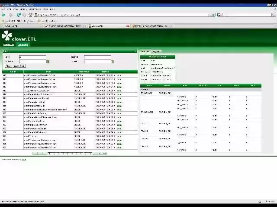Click into the run ID filter text field
Screen dimensions: 277x207
coord(32,57)
